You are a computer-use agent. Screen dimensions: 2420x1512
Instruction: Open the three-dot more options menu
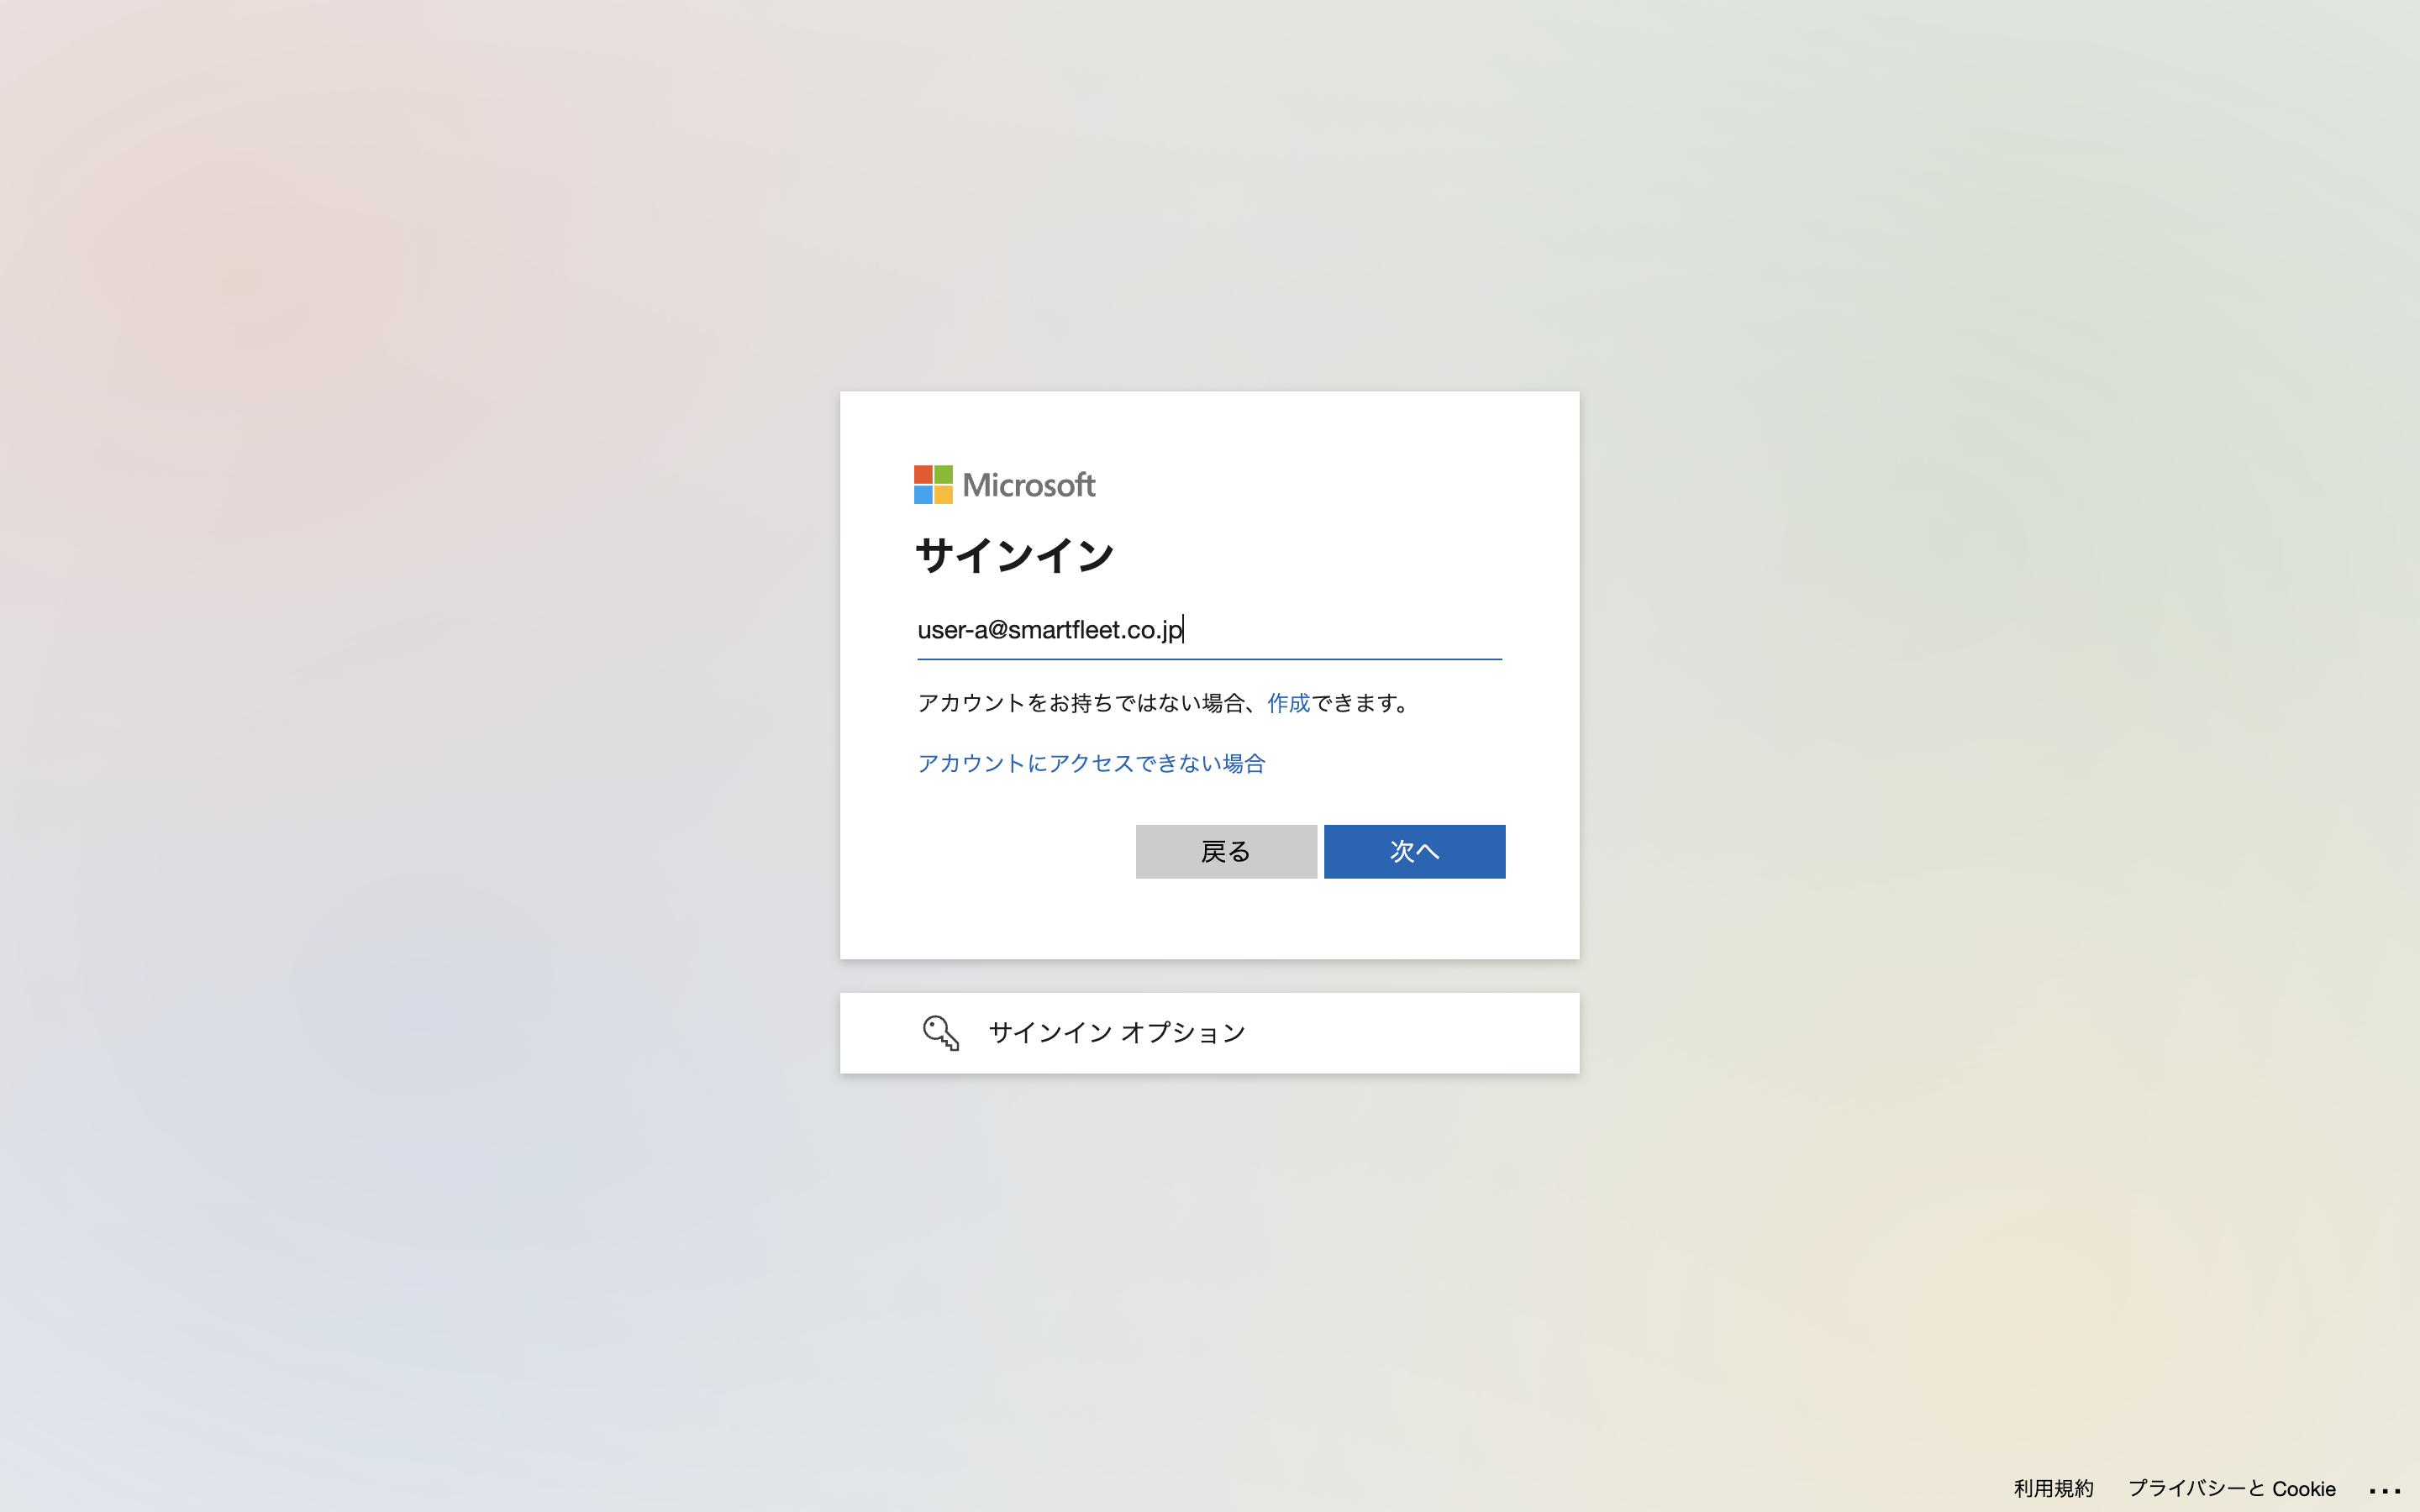2384,1490
